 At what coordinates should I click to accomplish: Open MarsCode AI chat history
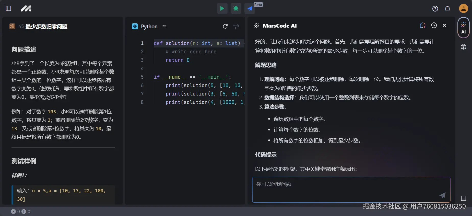click(434, 25)
